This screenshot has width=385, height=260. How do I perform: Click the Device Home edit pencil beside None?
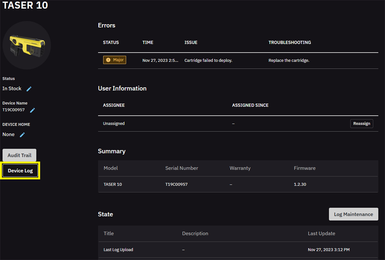[22, 135]
